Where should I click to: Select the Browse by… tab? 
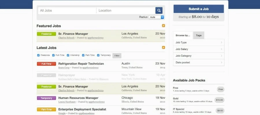click(x=183, y=35)
